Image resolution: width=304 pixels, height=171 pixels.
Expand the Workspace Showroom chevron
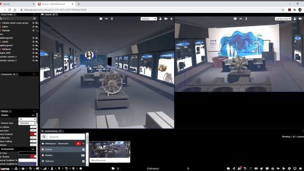click(x=84, y=143)
